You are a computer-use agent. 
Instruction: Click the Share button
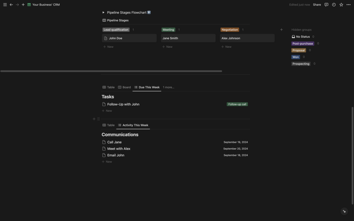point(317,5)
